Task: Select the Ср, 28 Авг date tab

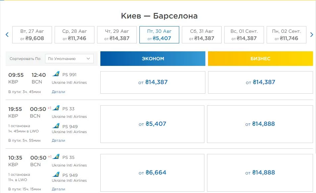Action: (75, 35)
